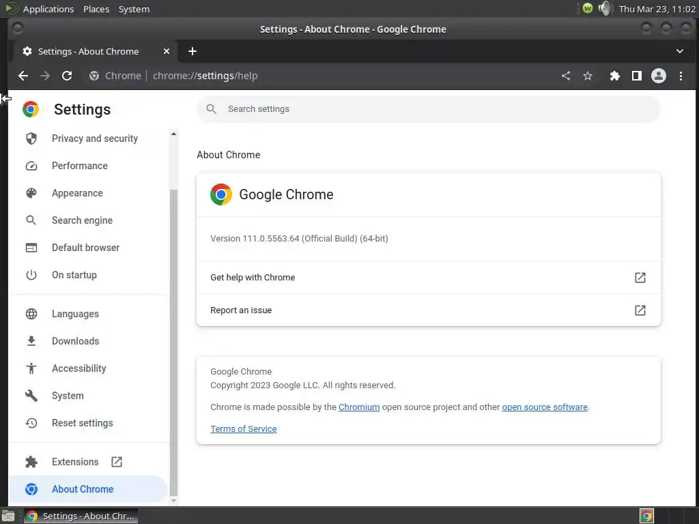The width and height of the screenshot is (699, 524).
Task: Open the System menu in top panel
Action: (134, 9)
